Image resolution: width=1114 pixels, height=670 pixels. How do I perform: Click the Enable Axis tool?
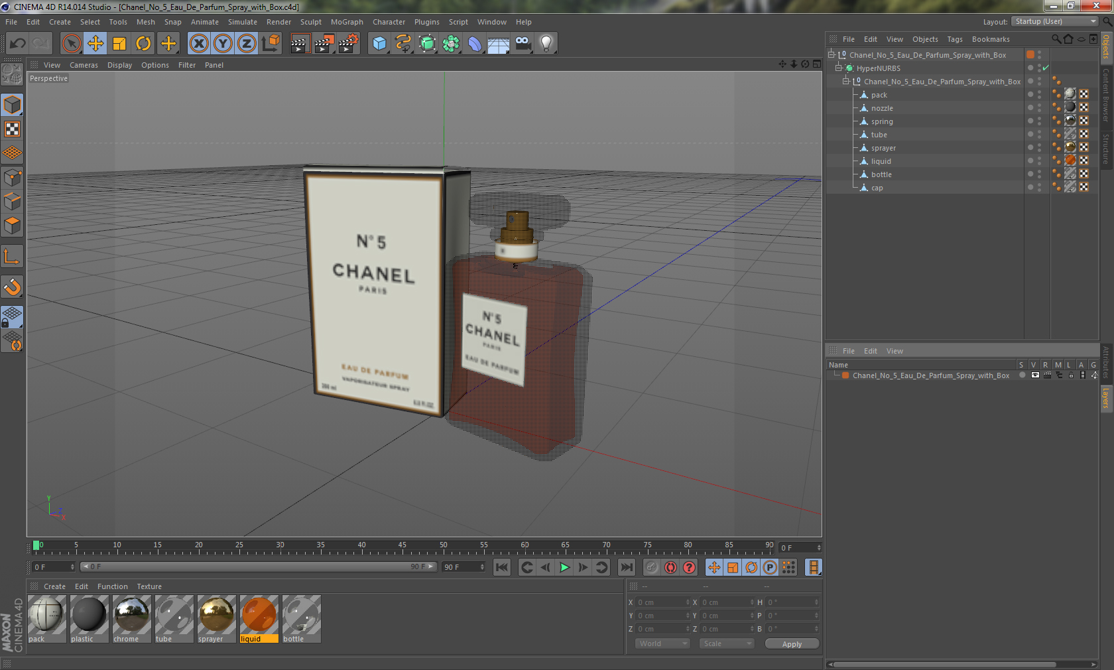pos(13,257)
